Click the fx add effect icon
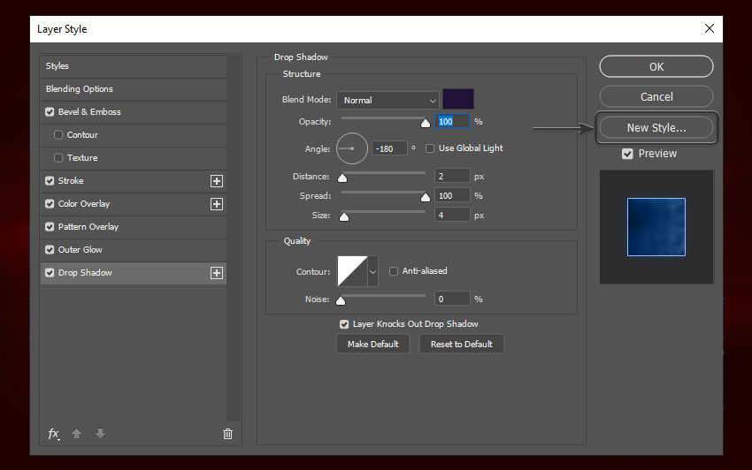752x470 pixels. coord(54,434)
